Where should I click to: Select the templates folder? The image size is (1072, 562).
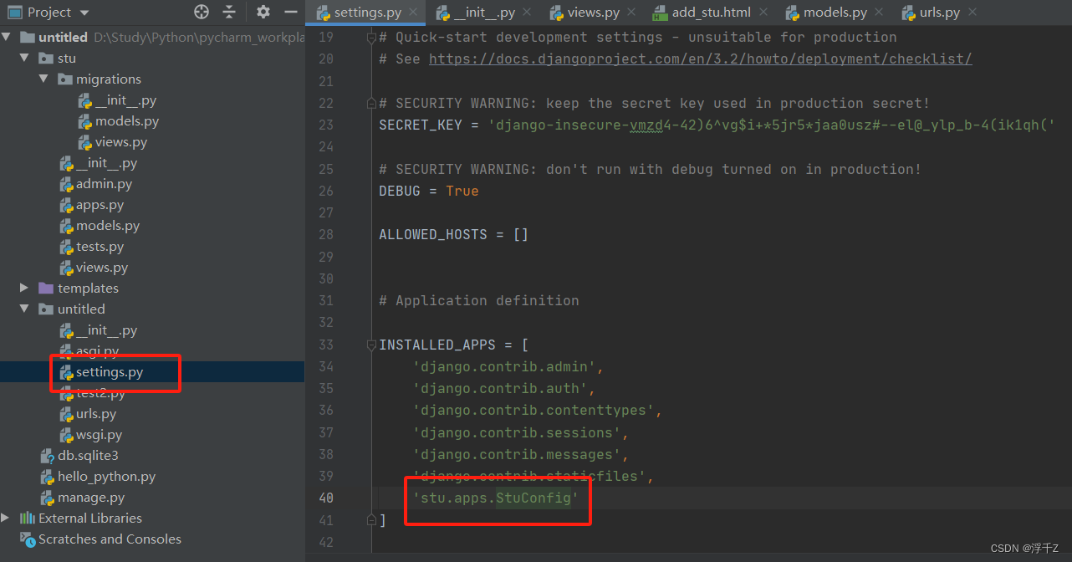pos(88,288)
